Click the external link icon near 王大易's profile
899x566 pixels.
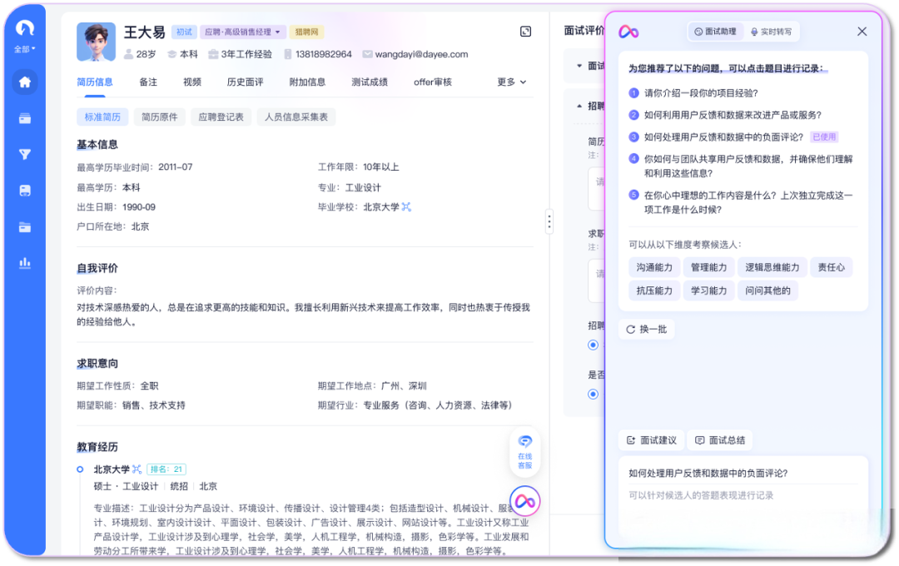point(525,30)
